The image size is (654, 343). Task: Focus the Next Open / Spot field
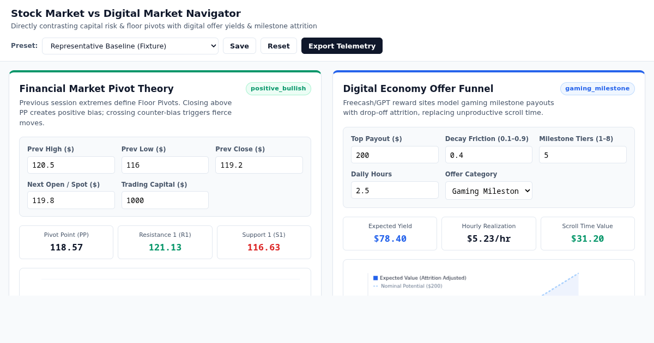[71, 200]
